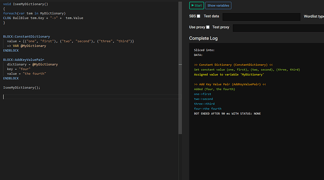Toggle the Use proxy checkbox
The height and width of the screenshot is (180, 324).
208,27
